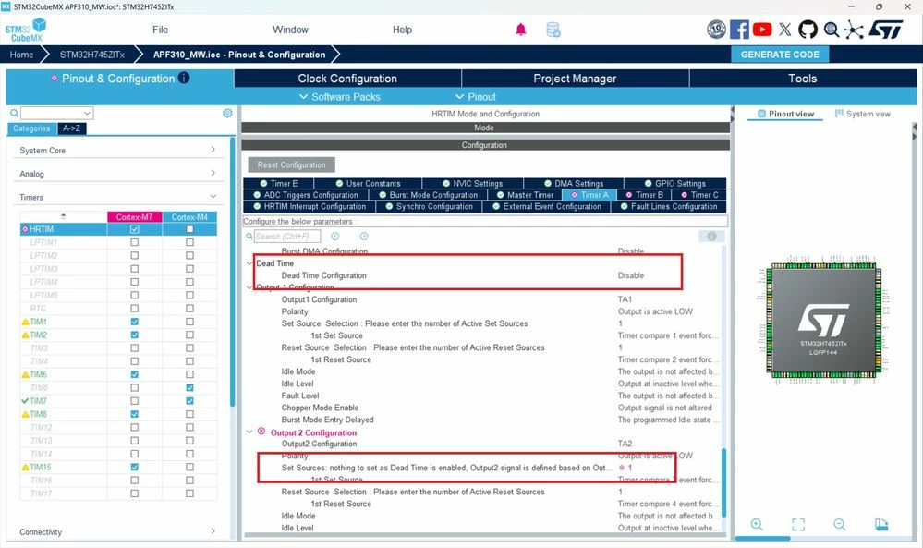Open the GitHub icon link
Viewport: 923px width, 548px height.
(808, 29)
